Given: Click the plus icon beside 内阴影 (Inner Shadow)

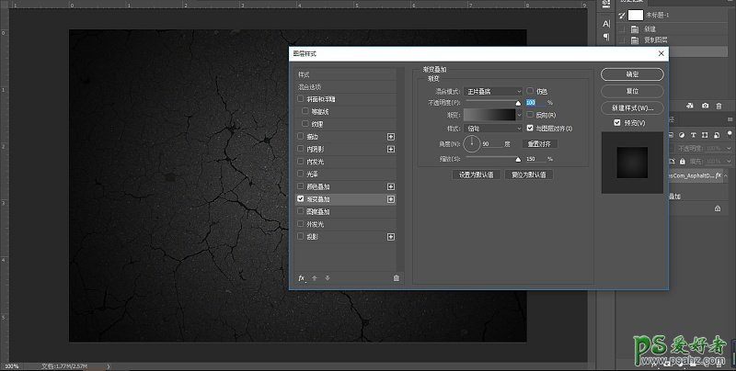Looking at the screenshot, I should [391, 149].
